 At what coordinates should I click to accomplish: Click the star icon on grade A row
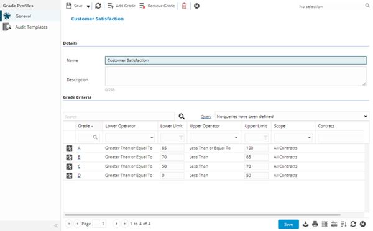click(x=69, y=148)
